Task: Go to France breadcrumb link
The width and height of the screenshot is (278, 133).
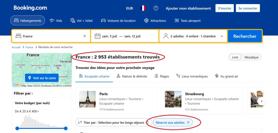Action: pyautogui.click(x=29, y=47)
